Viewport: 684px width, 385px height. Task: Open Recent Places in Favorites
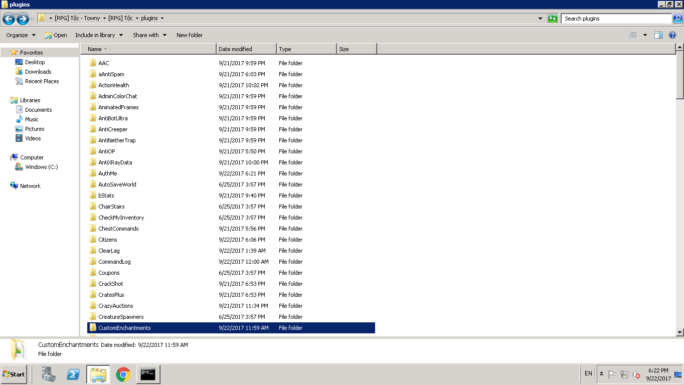pos(42,81)
